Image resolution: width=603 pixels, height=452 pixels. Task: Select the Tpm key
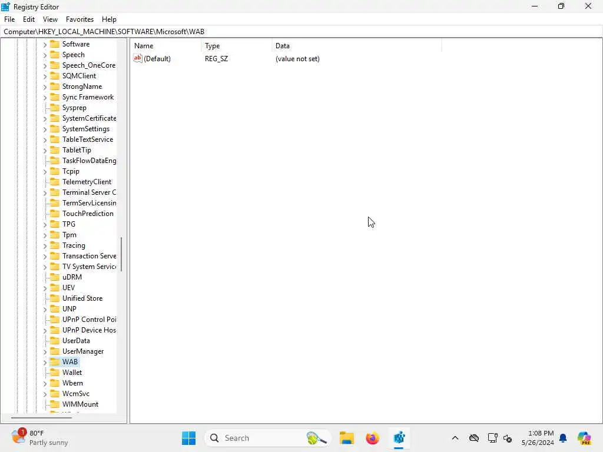click(69, 235)
